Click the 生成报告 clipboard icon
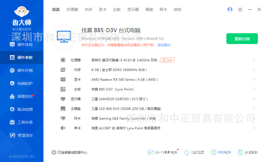Viewport: 266px width, 162px height. click(x=240, y=152)
